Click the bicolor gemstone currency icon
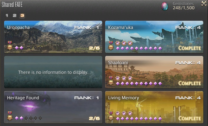 [x=165, y=6]
